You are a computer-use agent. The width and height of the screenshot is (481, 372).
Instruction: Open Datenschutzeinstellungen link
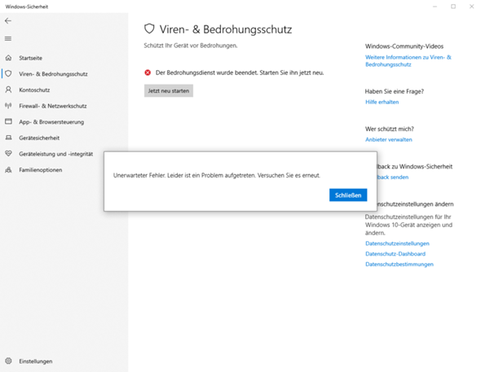[397, 243]
